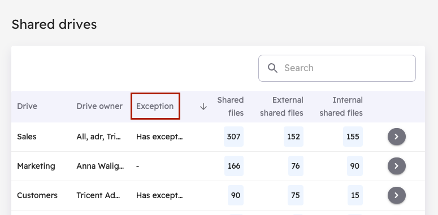The width and height of the screenshot is (438, 215).
Task: Click Marketing external shared files count 76
Action: [x=296, y=166]
